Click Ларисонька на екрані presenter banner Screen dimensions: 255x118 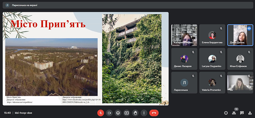(128, 5)
